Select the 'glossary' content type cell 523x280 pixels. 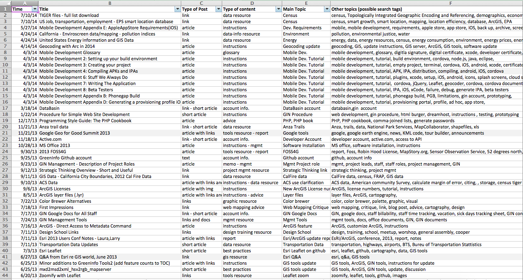pos(252,52)
